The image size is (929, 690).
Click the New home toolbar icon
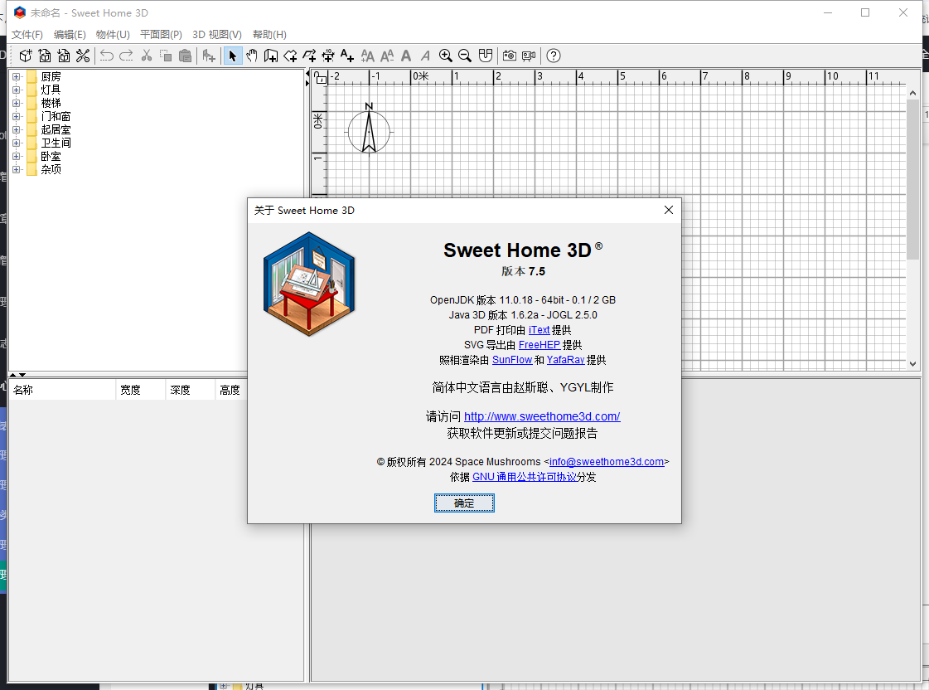tap(26, 56)
